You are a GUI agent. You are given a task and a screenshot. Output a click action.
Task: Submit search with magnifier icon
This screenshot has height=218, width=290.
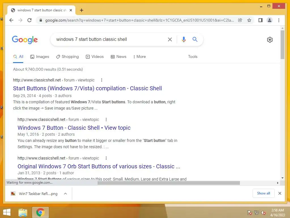[195, 39]
